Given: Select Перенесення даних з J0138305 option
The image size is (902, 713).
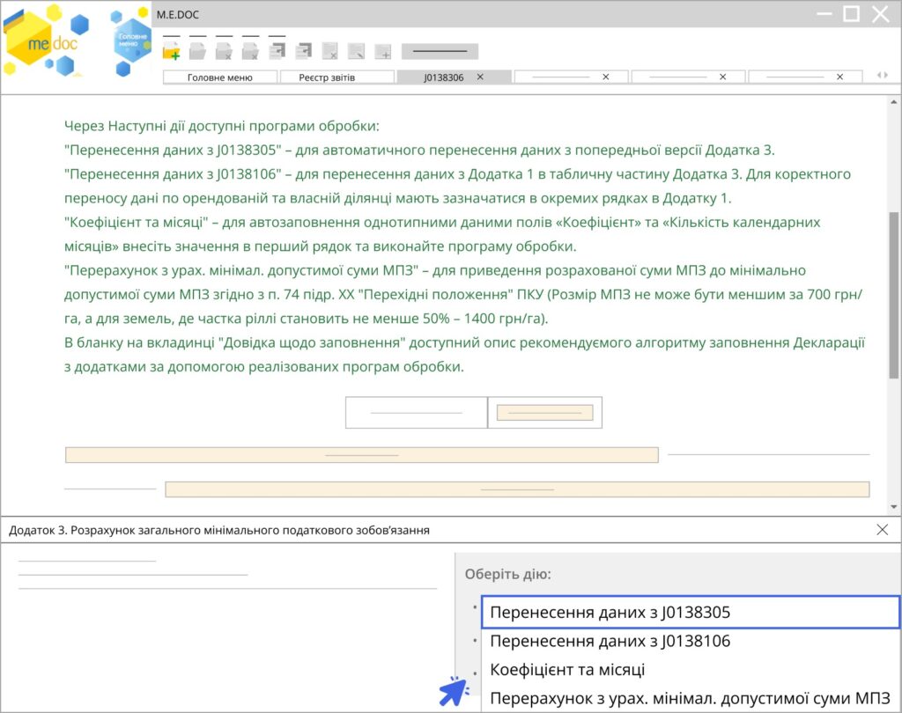Looking at the screenshot, I should (x=691, y=612).
